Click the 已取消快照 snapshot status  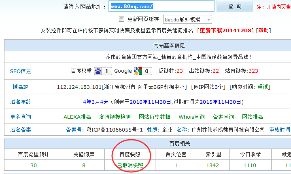click(x=130, y=165)
